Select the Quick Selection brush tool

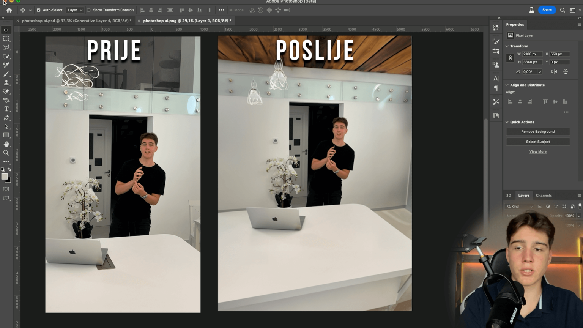[6, 56]
